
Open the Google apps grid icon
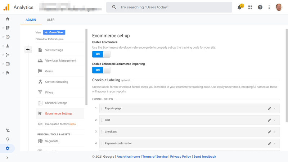250,7
